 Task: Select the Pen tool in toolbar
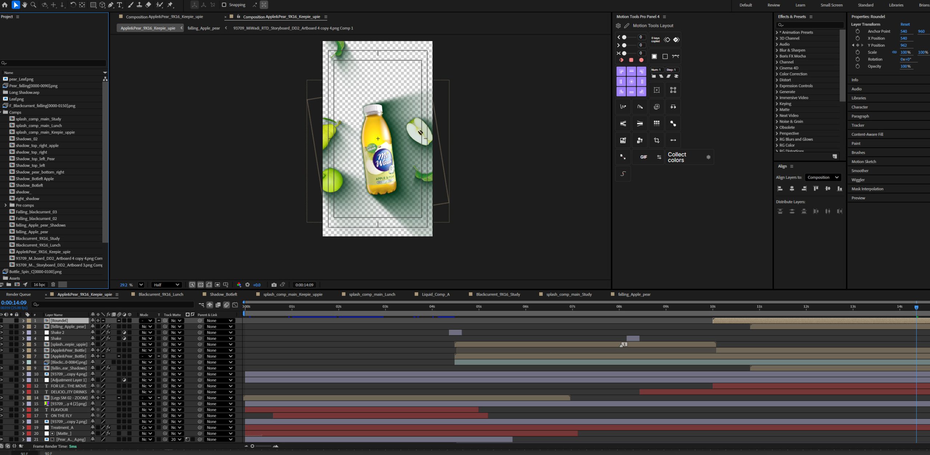111,5
